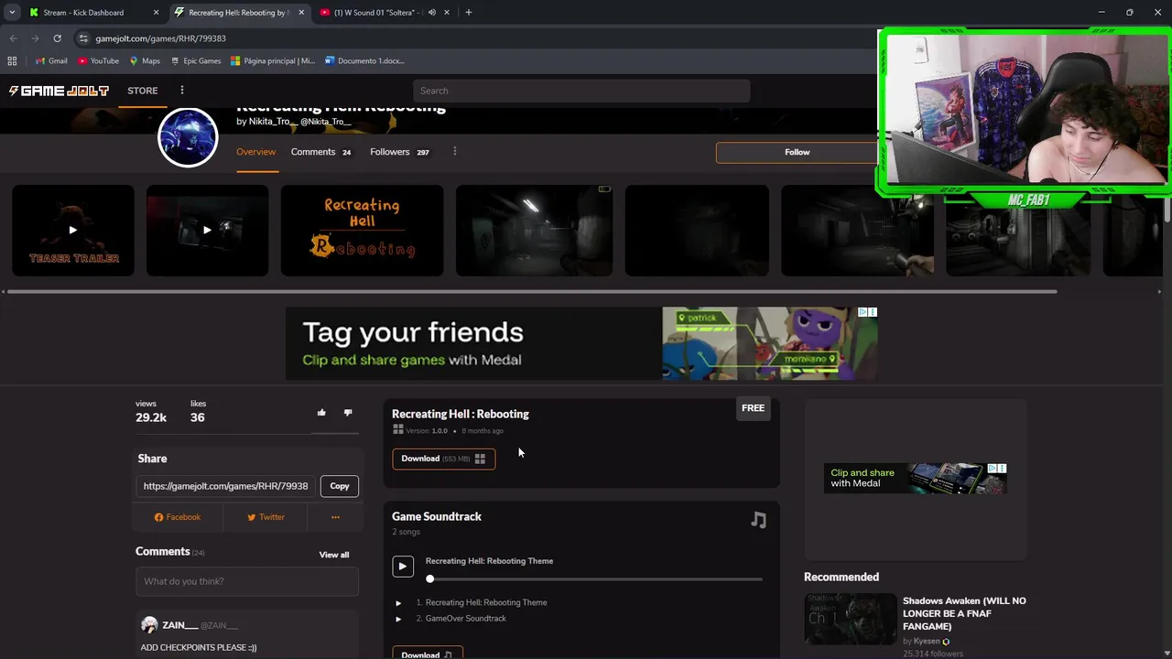
Task: Mute the YouTube tab audio icon
Action: point(431,13)
